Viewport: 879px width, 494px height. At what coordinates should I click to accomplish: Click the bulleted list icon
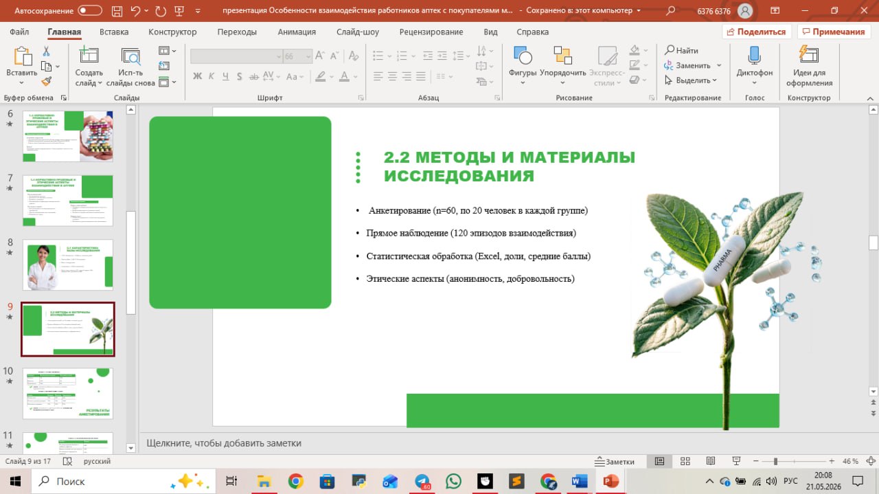tap(377, 56)
